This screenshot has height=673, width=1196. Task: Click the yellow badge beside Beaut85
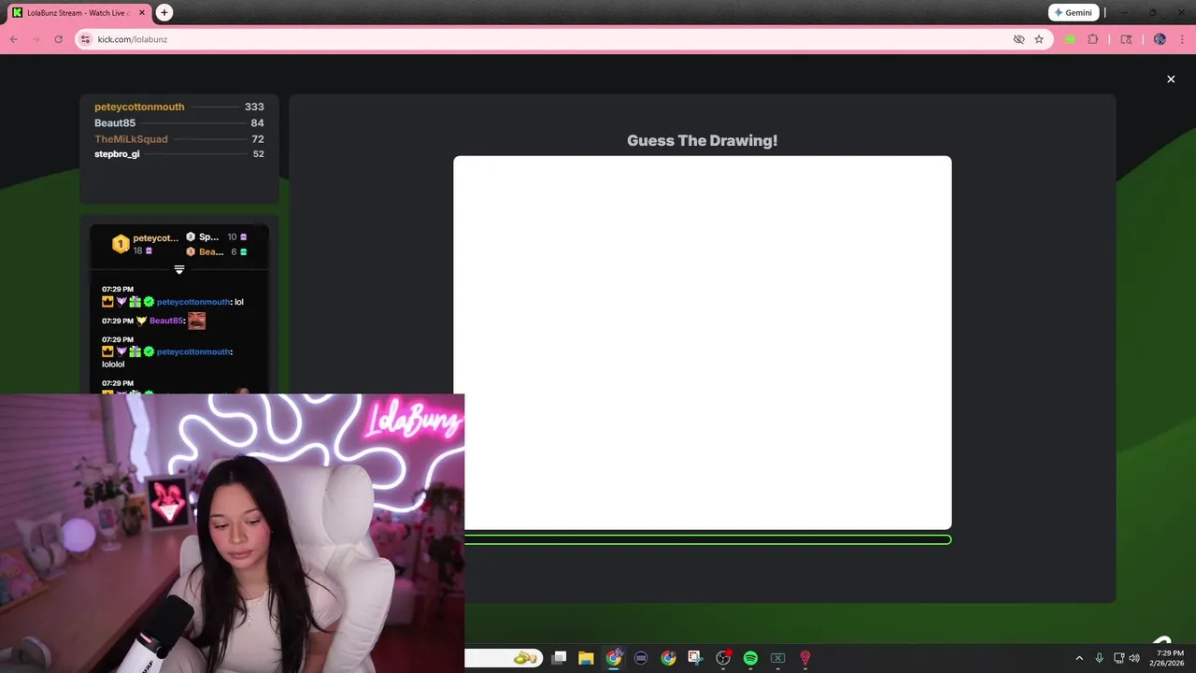[142, 321]
